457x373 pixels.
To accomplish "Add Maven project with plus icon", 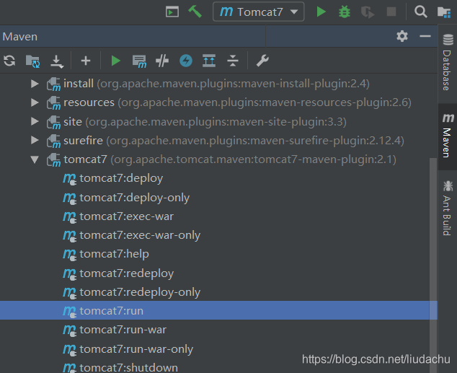I will 86,61.
